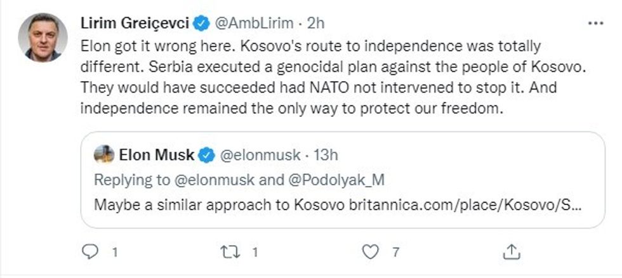
Task: Click the like count of 7
Action: point(395,252)
